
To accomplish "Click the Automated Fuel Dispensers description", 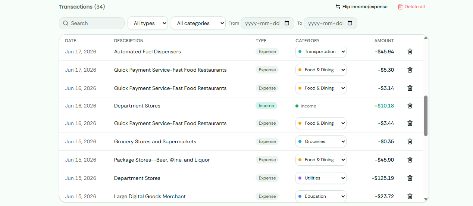I will pos(147,51).
